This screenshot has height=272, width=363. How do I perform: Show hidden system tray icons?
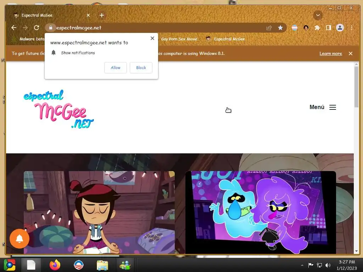[302, 265]
